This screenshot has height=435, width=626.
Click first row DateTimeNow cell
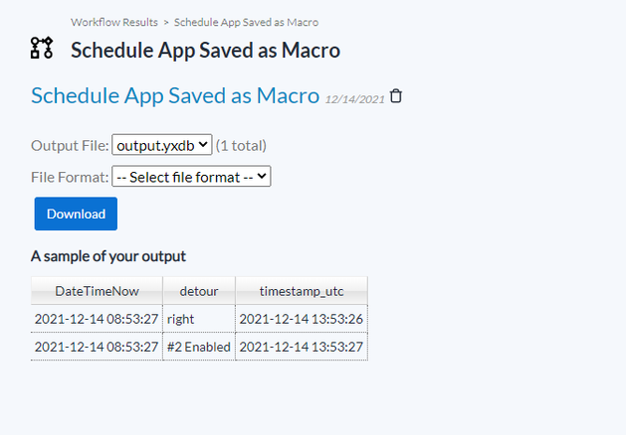(x=97, y=319)
